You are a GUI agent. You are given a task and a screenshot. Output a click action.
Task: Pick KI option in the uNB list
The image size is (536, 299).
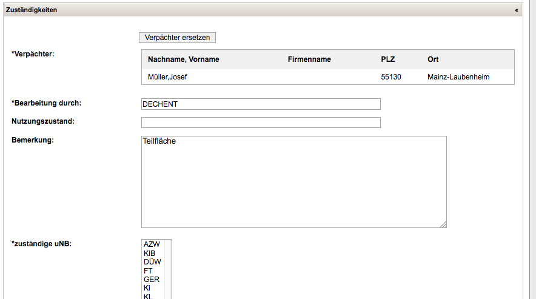147,288
